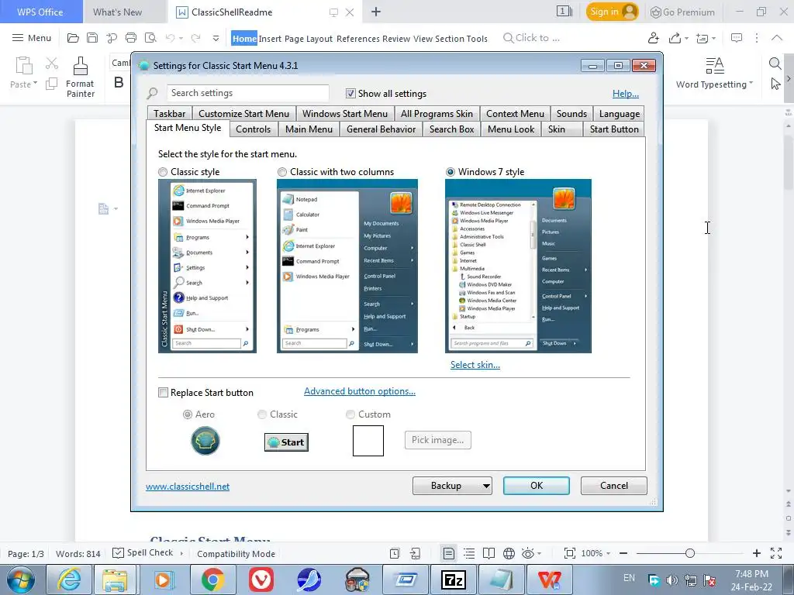Click the zoom out minus button
The height and width of the screenshot is (595, 794).
pyautogui.click(x=623, y=553)
